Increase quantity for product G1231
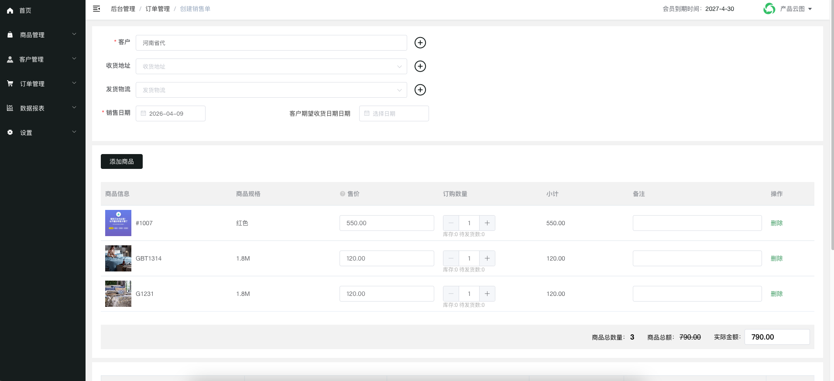Viewport: 834px width, 381px height. click(x=487, y=294)
